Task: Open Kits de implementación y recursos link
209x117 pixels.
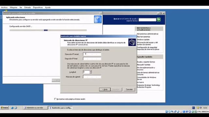Action: [x=146, y=69]
